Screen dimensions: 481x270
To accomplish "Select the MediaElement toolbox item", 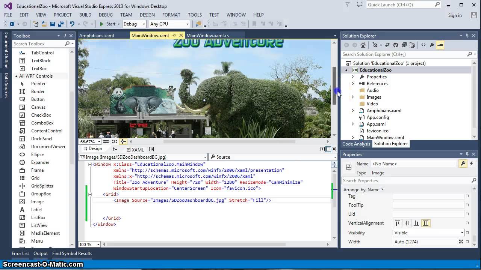I will [45, 233].
